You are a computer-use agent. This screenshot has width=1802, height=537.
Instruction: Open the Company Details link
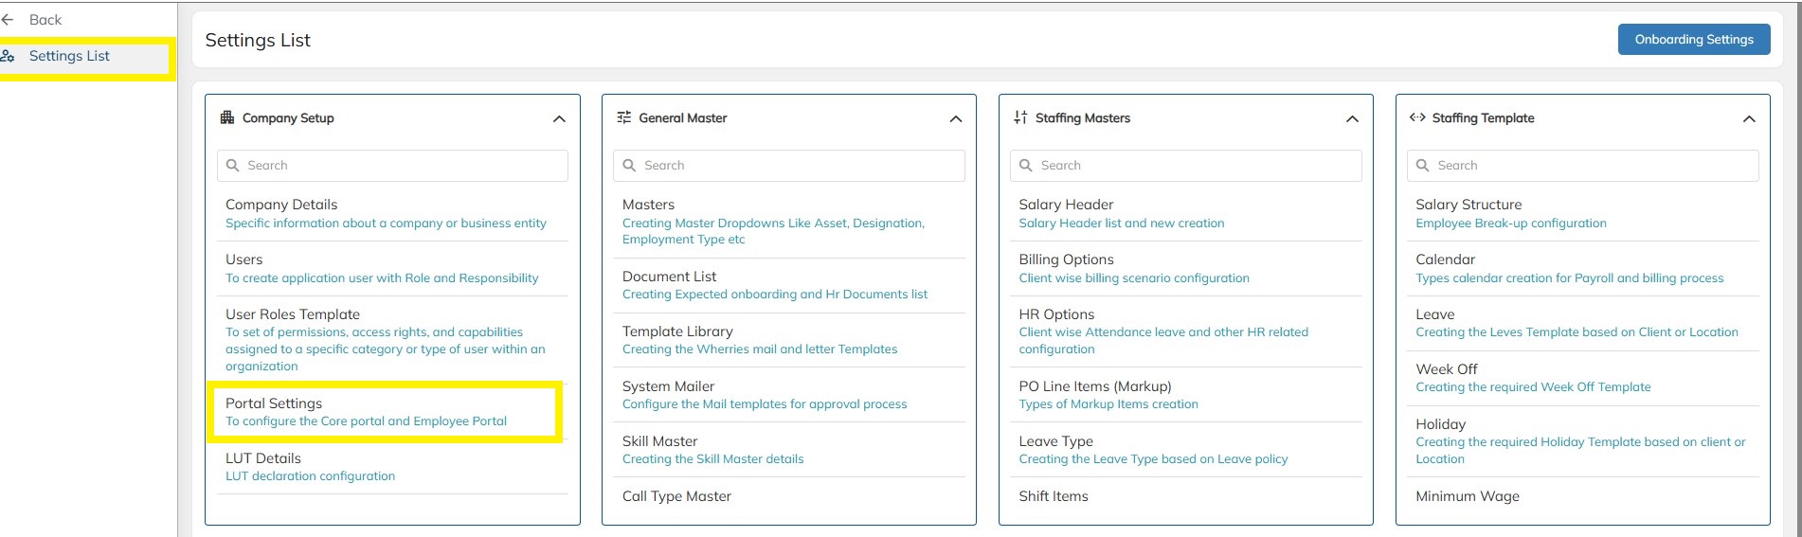[281, 205]
